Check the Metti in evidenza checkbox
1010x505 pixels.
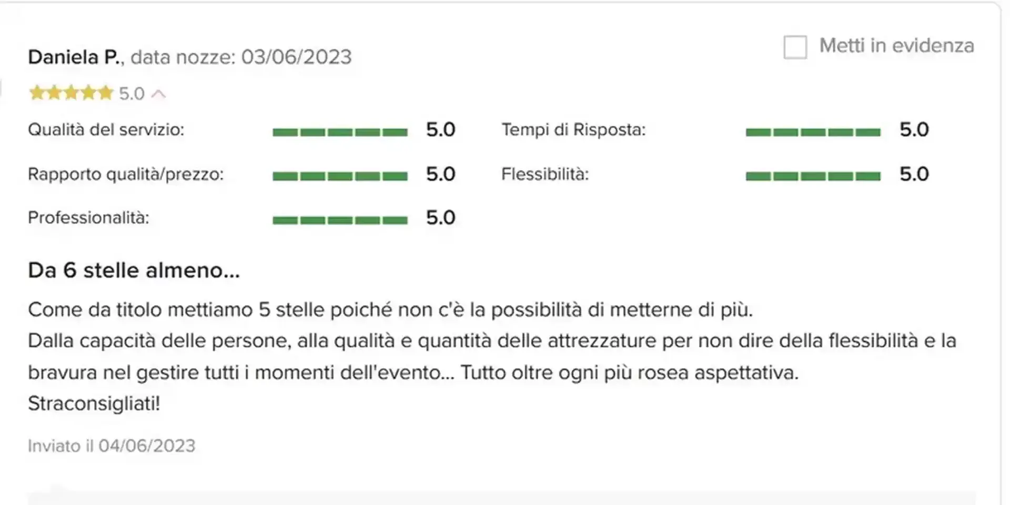[x=795, y=47]
